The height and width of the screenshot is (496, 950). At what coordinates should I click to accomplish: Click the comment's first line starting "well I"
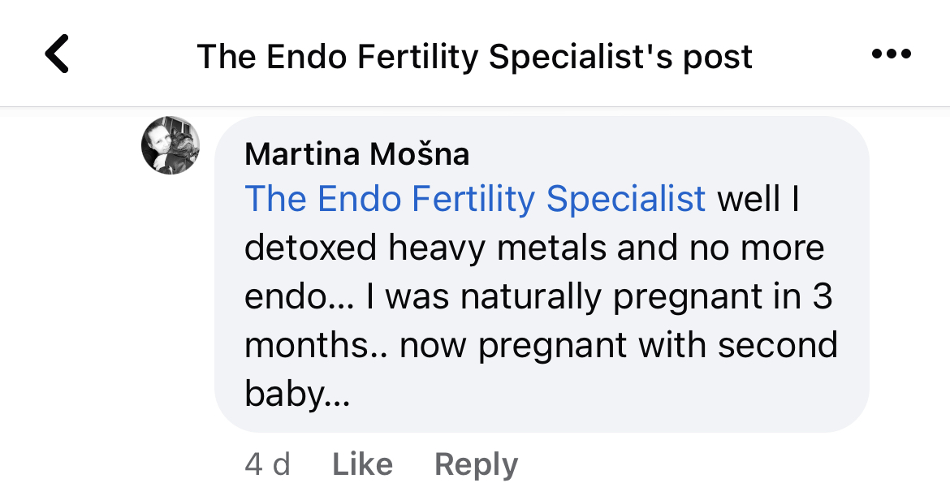coord(758,199)
